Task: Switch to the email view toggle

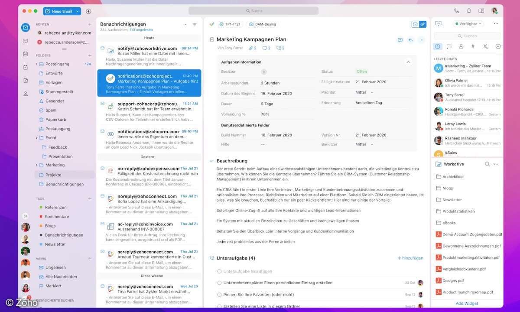Action: coord(415,24)
